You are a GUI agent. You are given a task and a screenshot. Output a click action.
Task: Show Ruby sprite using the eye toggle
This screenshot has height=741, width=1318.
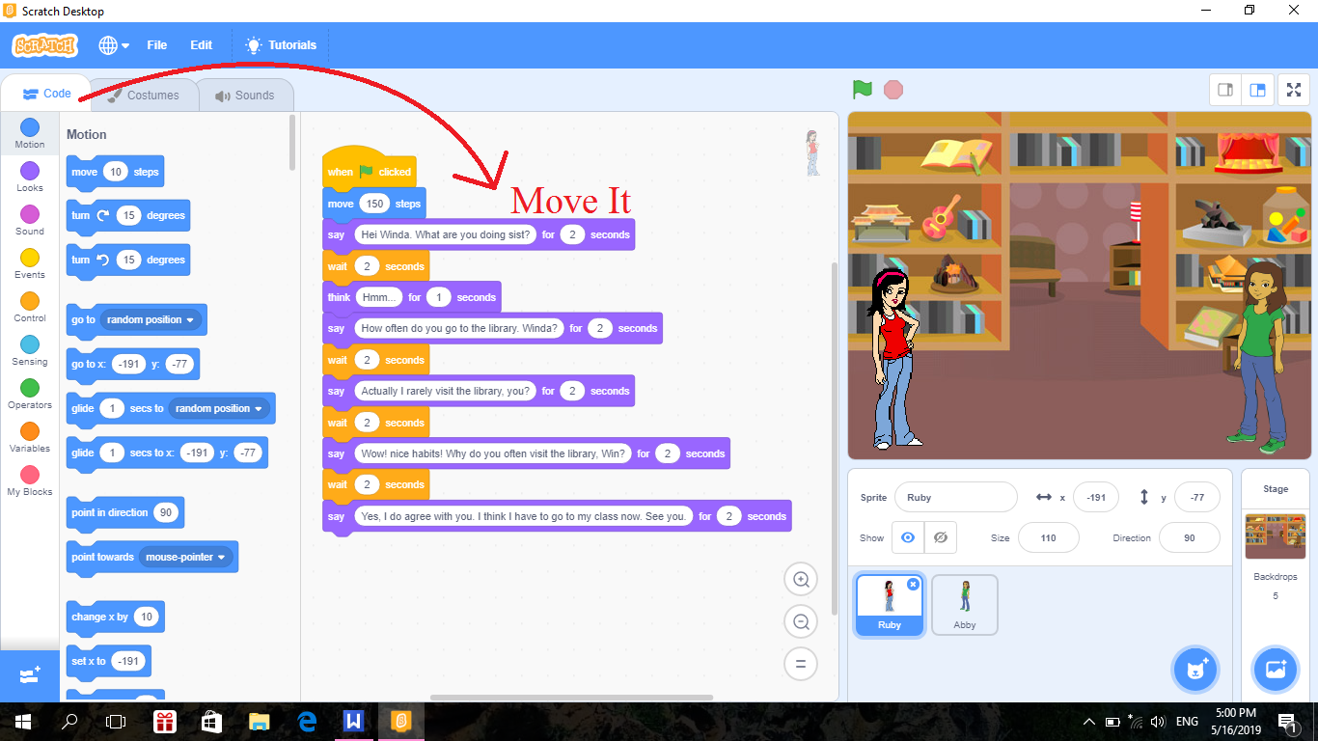click(x=907, y=537)
